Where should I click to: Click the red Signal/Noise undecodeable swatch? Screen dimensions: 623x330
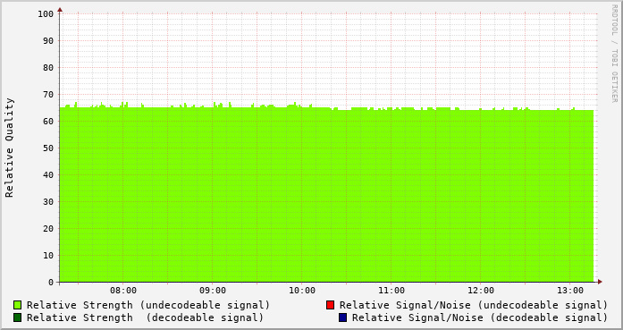(x=330, y=305)
